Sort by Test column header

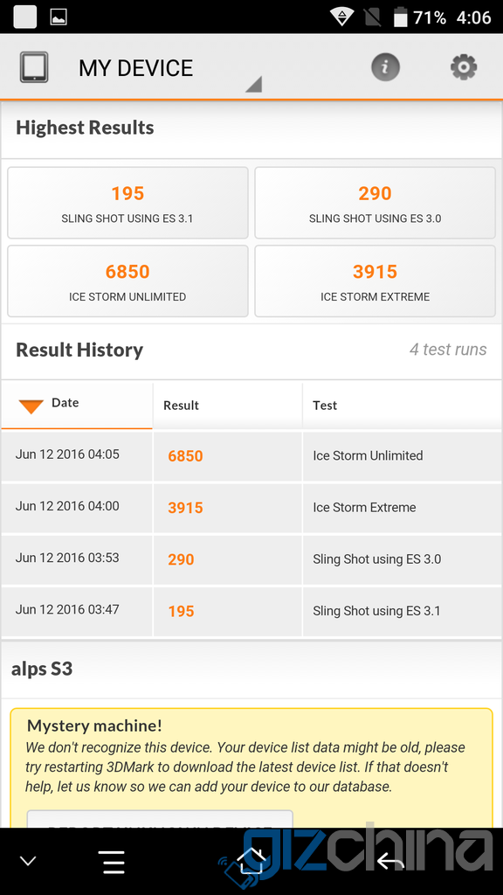402,406
